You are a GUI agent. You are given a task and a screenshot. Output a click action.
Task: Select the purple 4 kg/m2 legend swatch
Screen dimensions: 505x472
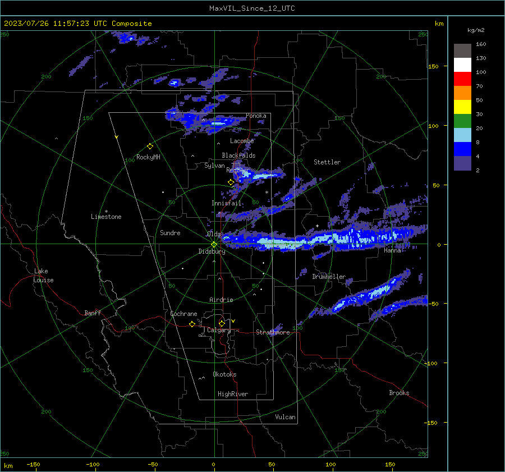pyautogui.click(x=462, y=163)
